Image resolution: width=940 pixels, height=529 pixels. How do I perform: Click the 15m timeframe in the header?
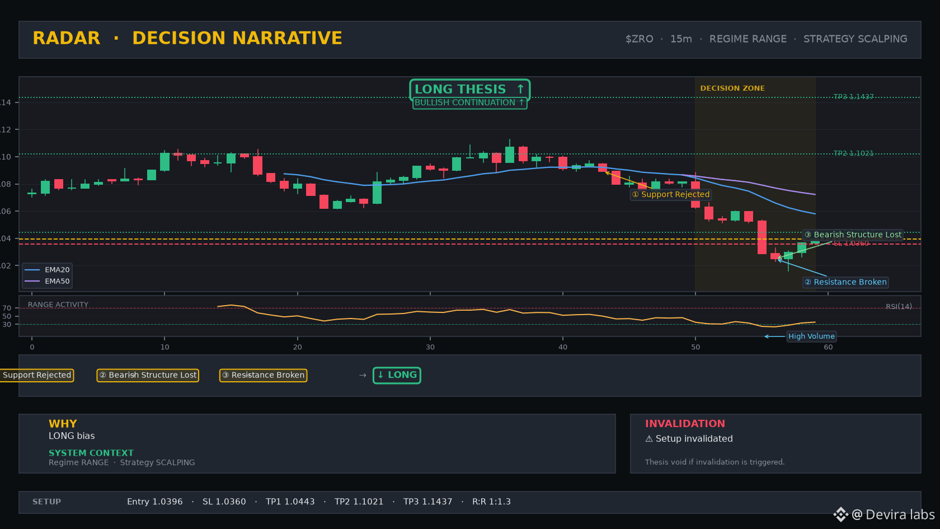(681, 39)
